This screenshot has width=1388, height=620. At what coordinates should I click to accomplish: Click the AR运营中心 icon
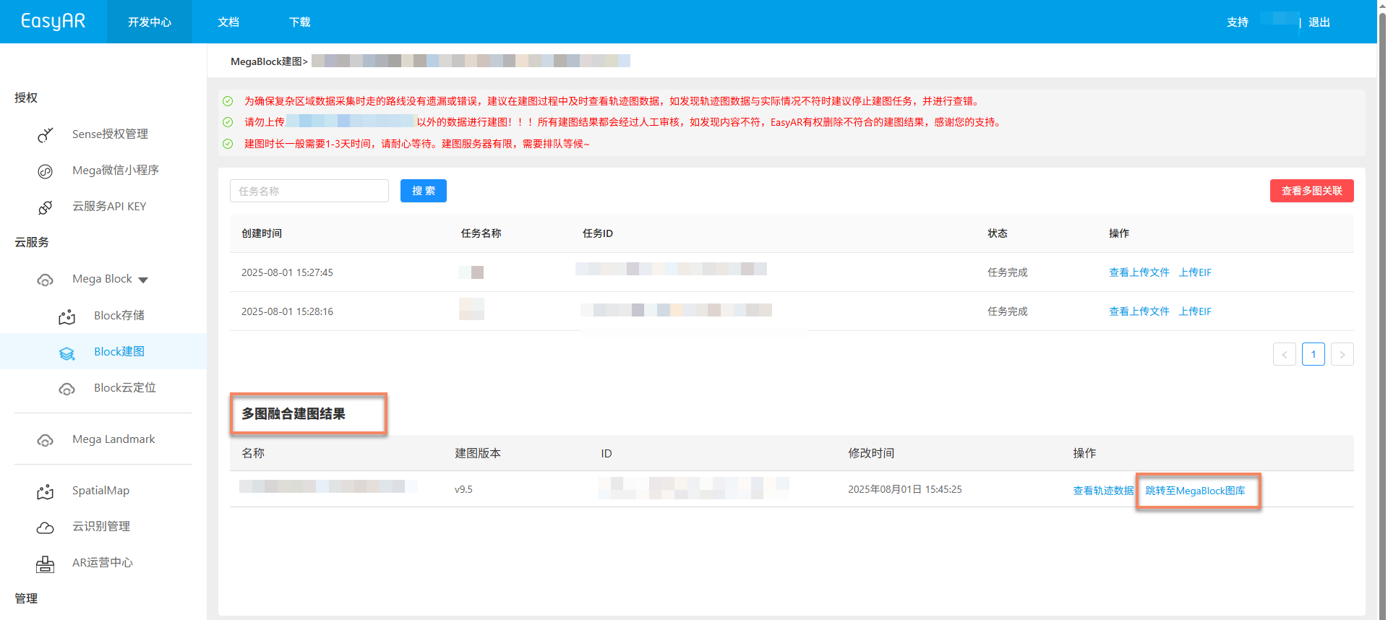(46, 564)
